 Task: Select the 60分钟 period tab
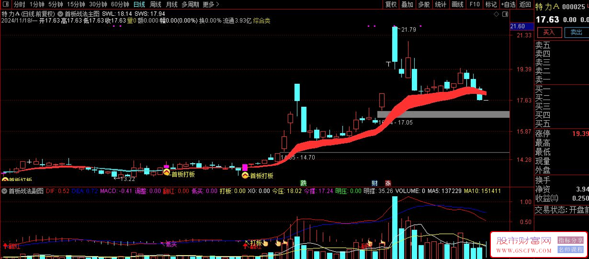(119, 4)
